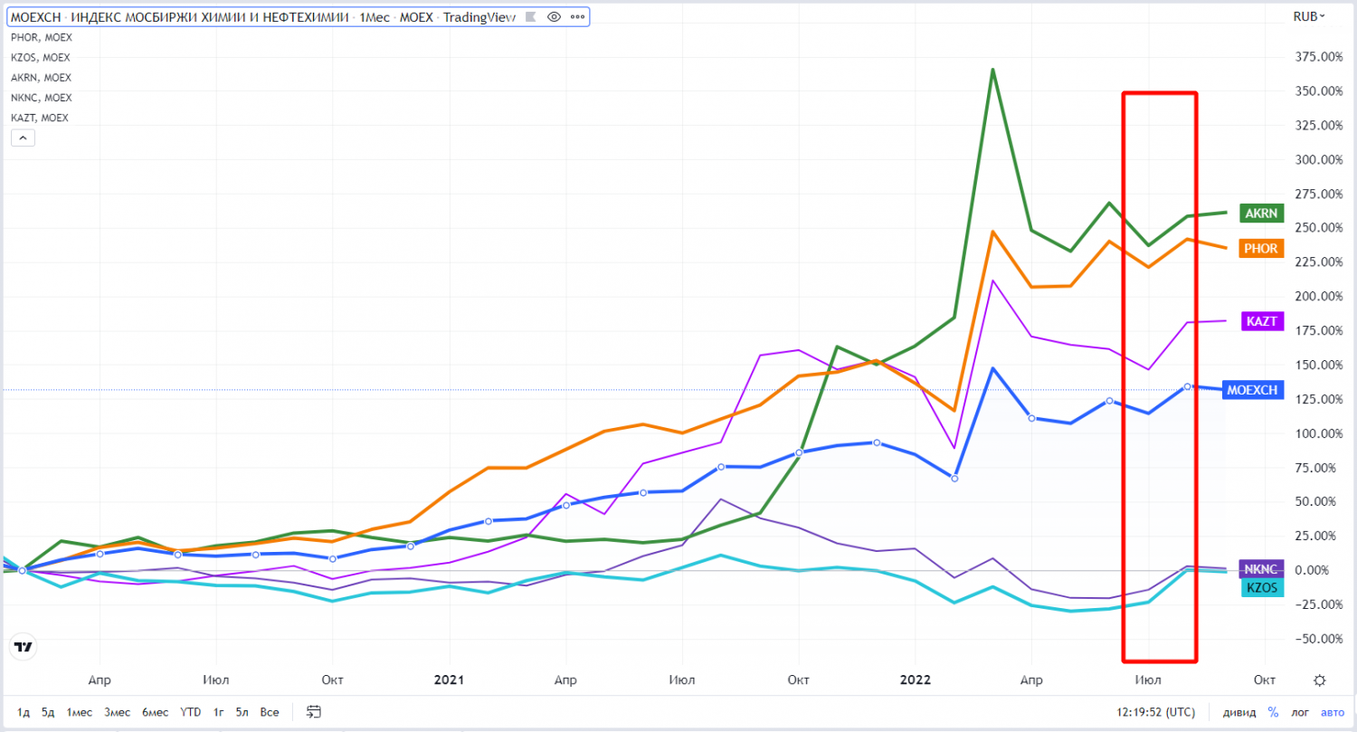The height and width of the screenshot is (732, 1357).
Task: Toggle visibility of MOEXCH series via eye icon
Action: (x=554, y=17)
